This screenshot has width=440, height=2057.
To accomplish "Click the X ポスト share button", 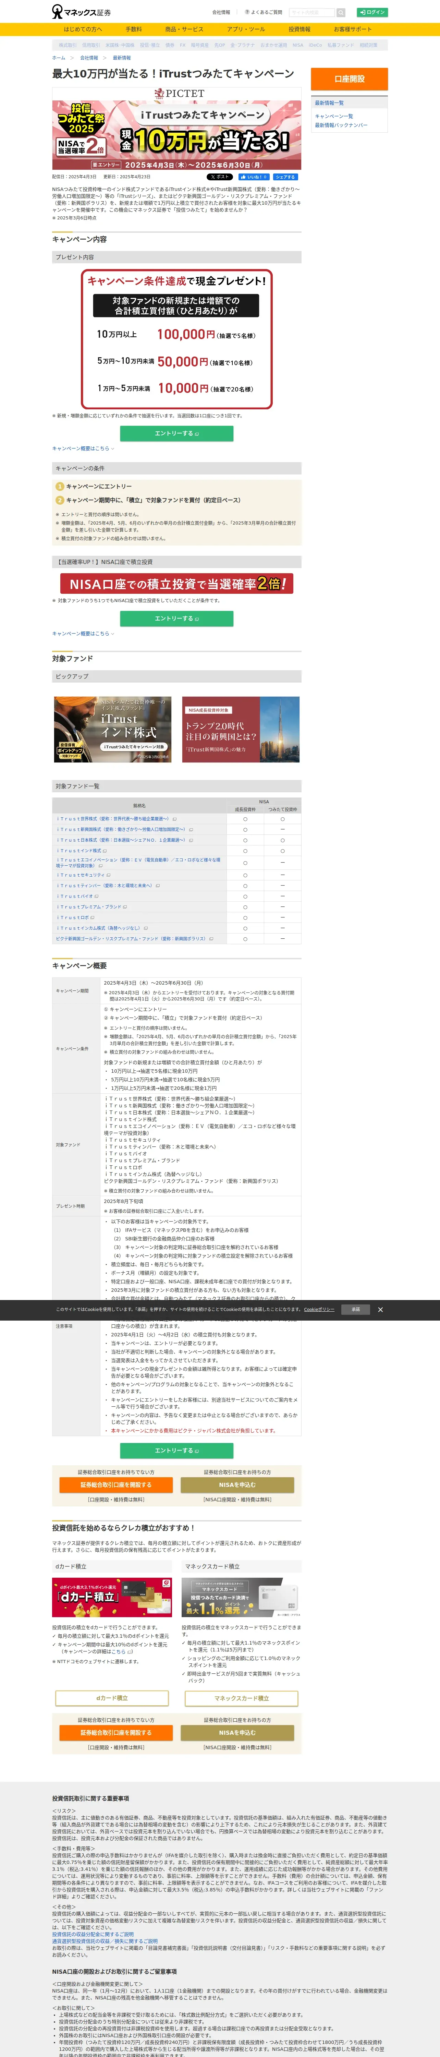I will [220, 177].
